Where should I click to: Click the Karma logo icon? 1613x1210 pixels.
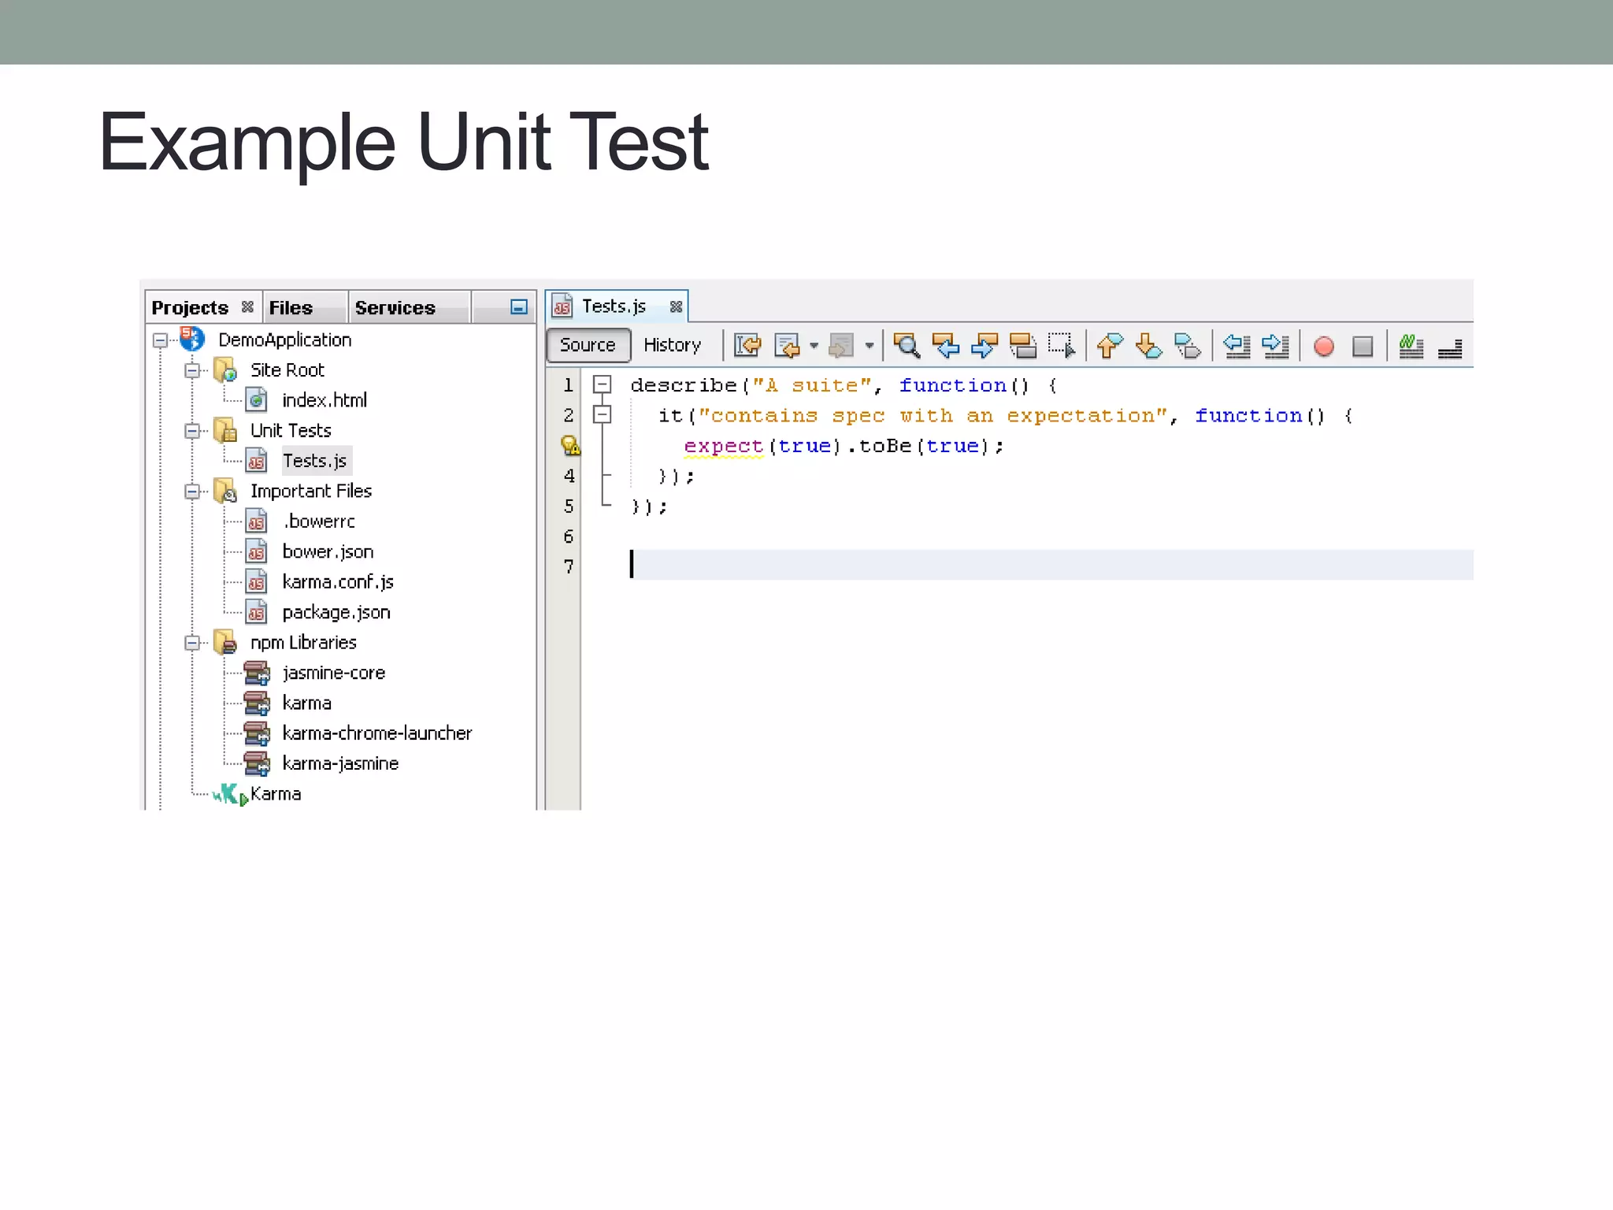click(x=231, y=794)
